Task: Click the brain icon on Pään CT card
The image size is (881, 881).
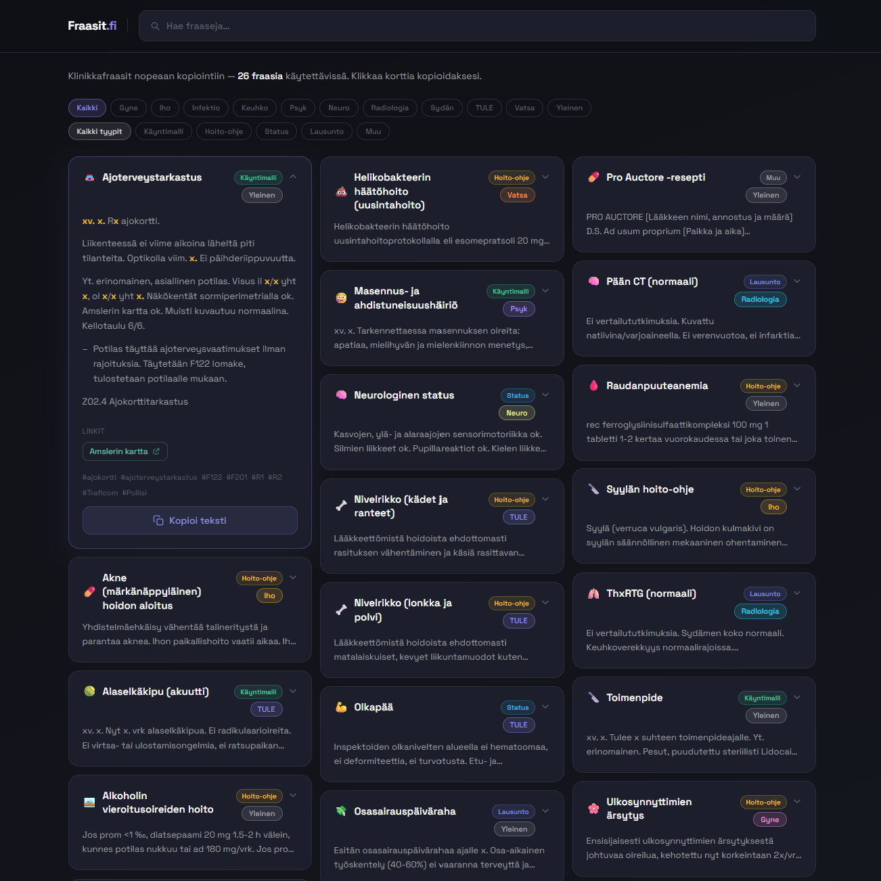Action: point(593,281)
